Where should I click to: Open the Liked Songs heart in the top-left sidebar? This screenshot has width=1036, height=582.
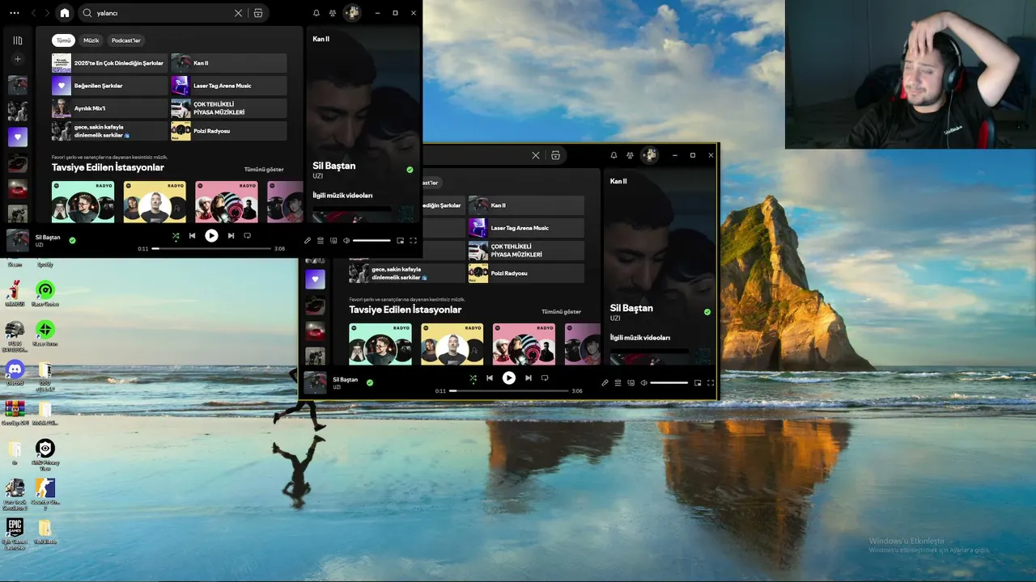pos(18,137)
